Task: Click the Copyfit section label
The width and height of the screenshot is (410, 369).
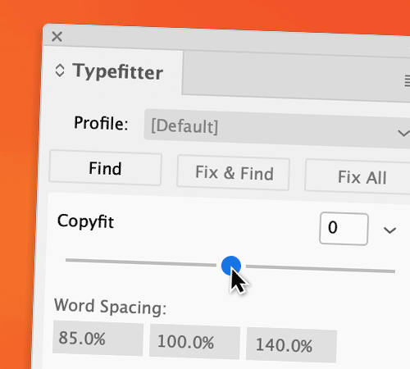Action: (85, 221)
